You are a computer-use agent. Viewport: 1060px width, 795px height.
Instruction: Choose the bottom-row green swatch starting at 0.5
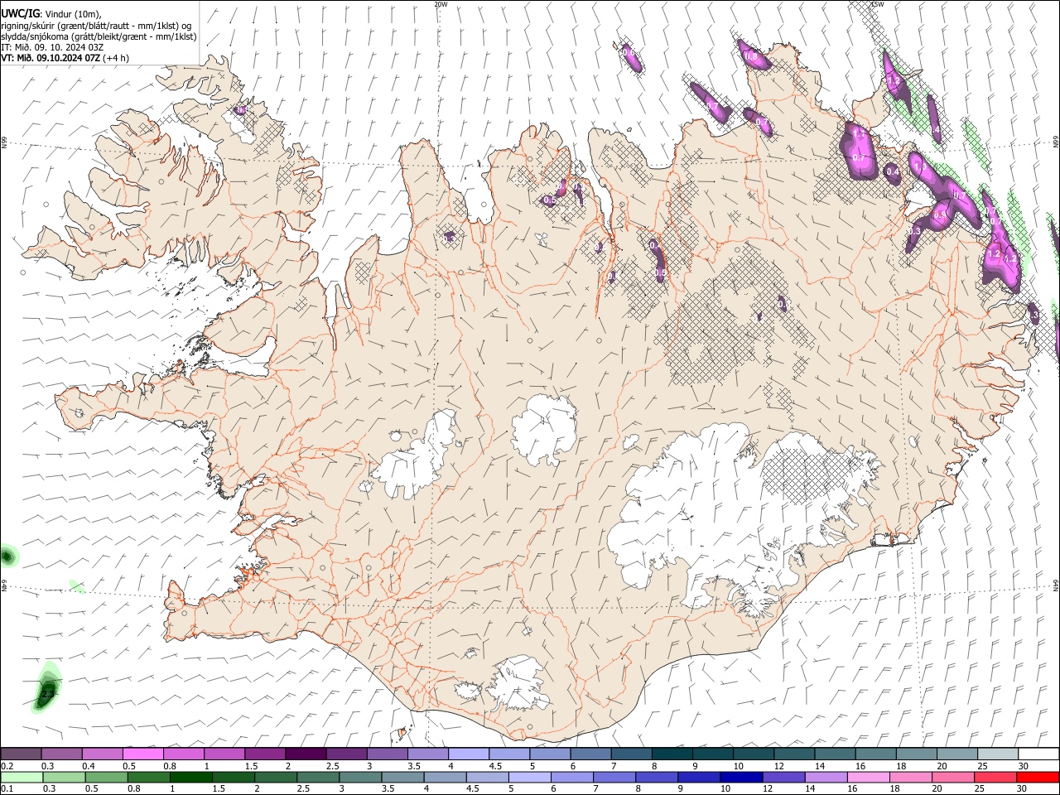(x=107, y=778)
